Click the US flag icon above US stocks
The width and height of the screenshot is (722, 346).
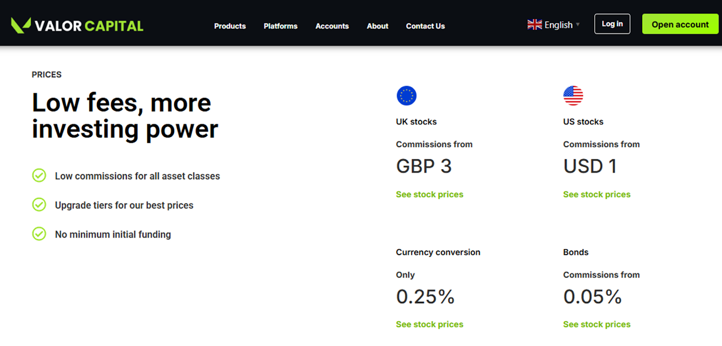tap(573, 96)
